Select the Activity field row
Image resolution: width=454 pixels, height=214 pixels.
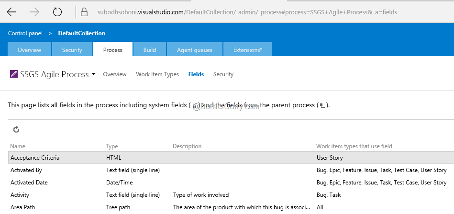(x=231, y=195)
